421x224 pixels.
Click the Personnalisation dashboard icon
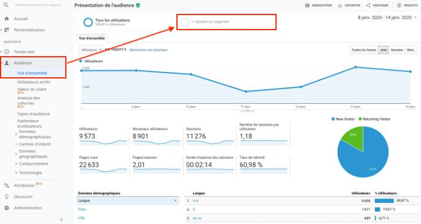7,30
